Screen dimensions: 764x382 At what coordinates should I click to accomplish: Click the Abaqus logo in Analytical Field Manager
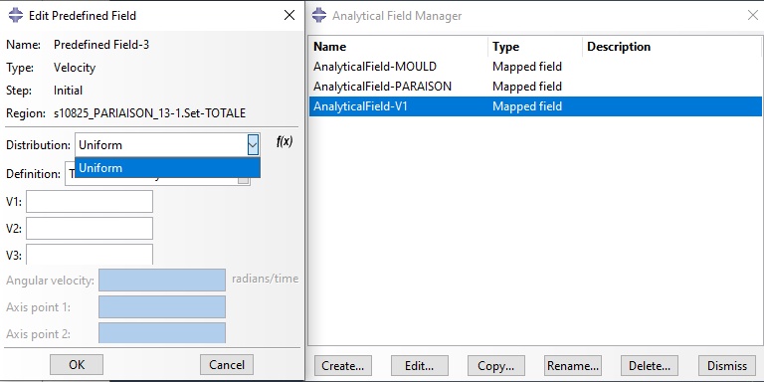pos(319,15)
